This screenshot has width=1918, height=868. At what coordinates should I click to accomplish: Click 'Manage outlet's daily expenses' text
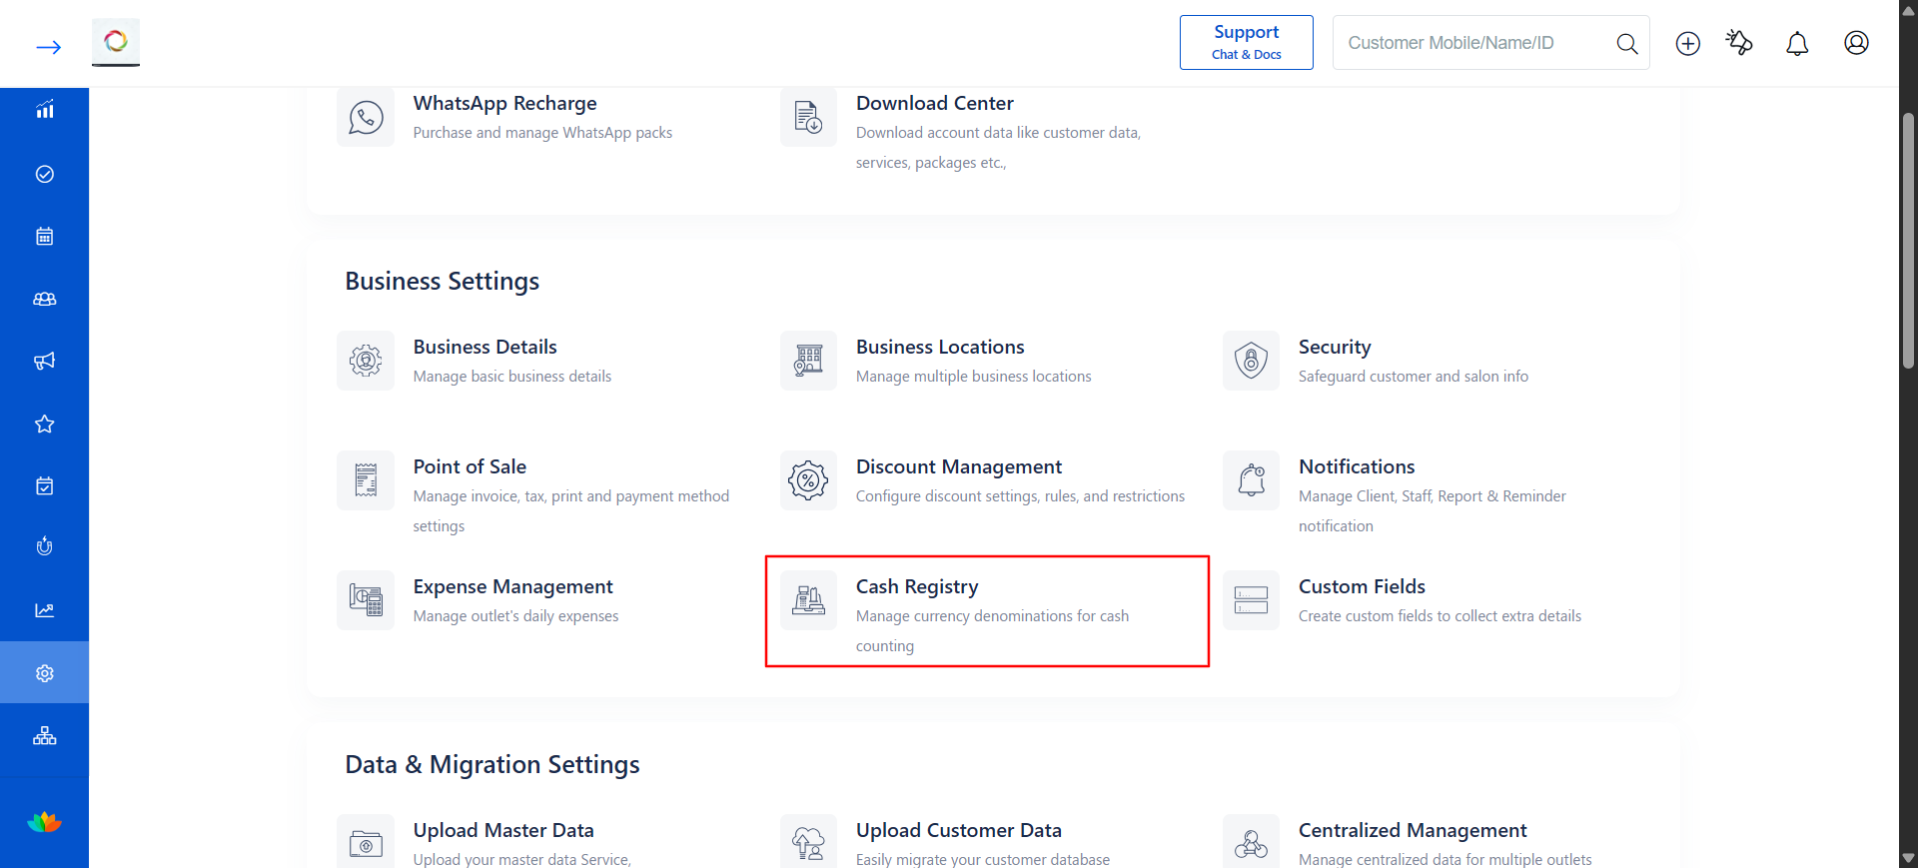[515, 616]
